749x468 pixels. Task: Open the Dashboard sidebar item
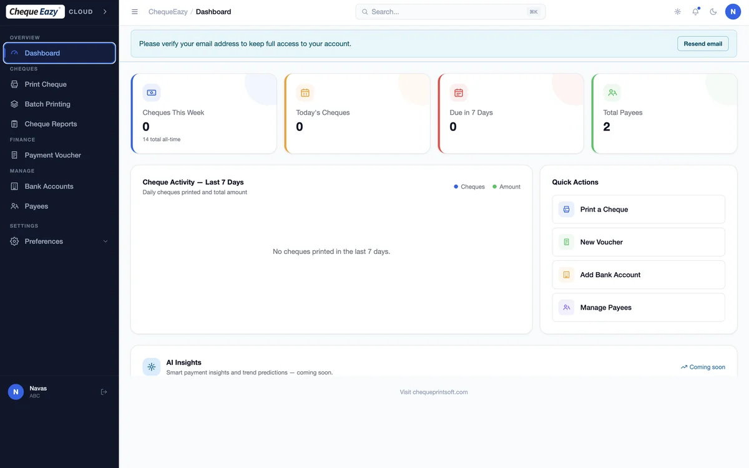[59, 53]
